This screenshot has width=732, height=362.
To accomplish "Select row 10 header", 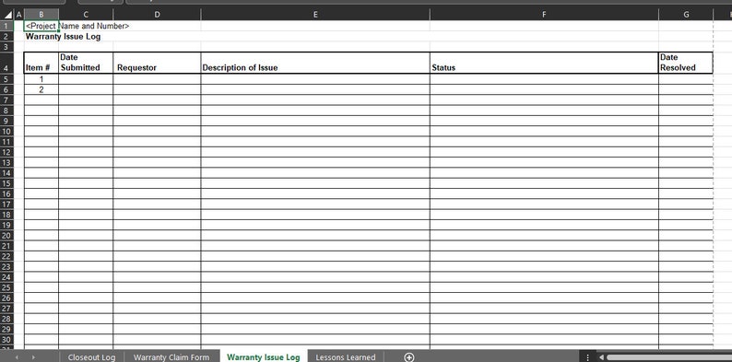I will [x=6, y=131].
